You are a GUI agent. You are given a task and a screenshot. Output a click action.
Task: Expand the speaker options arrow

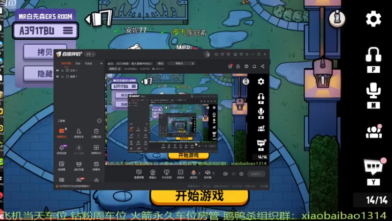[214, 173]
